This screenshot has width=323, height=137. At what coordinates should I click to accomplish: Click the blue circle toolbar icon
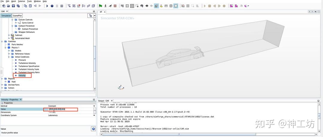52,6
